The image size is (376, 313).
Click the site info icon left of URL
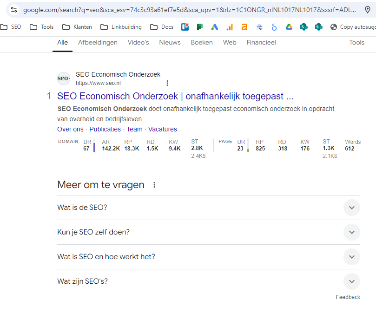(x=14, y=9)
